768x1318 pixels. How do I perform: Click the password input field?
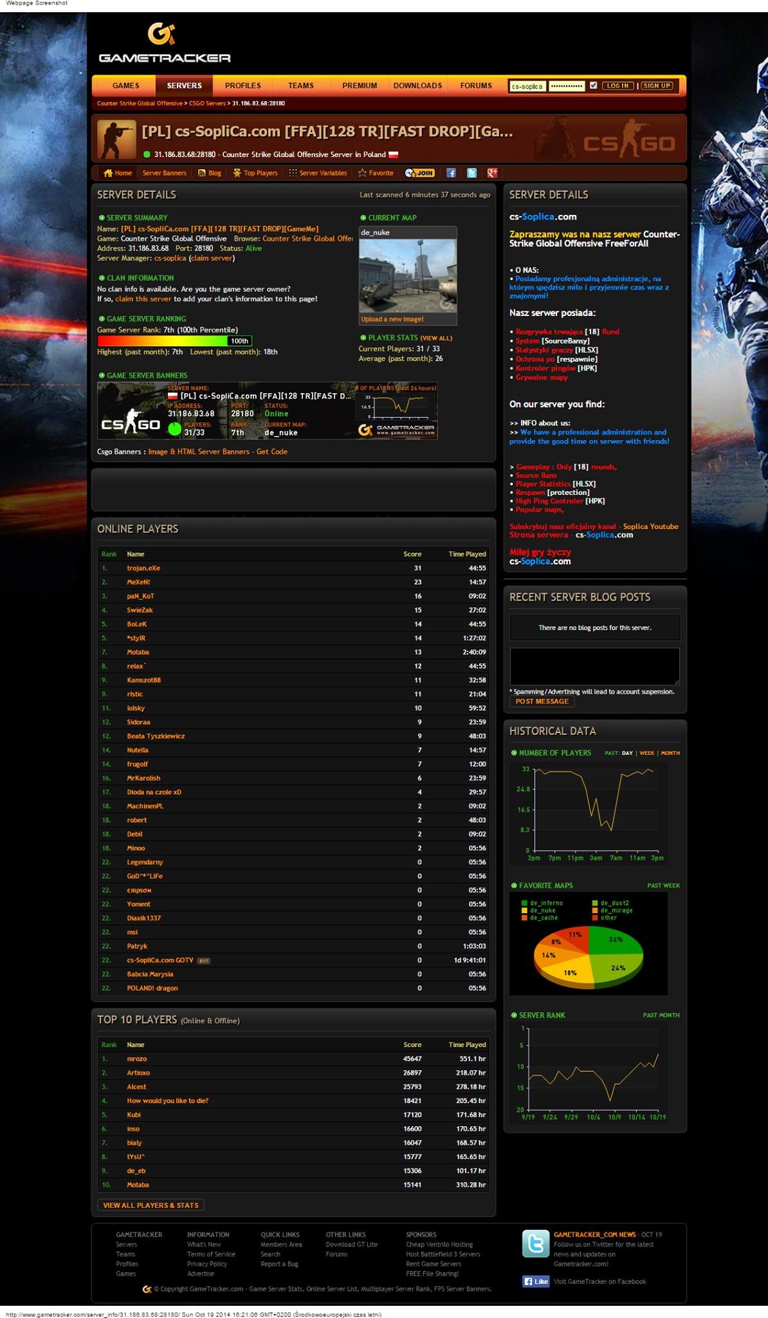coord(567,86)
